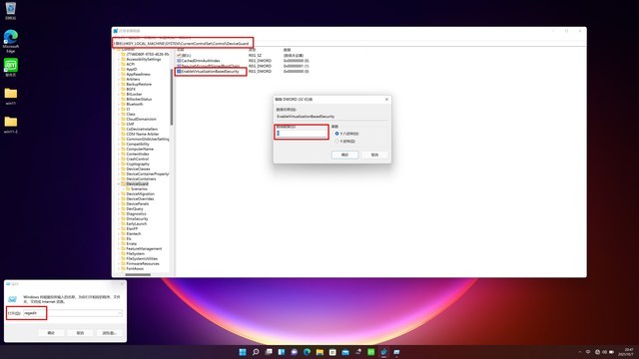Close the Edit DWORD dialog

click(x=386, y=100)
